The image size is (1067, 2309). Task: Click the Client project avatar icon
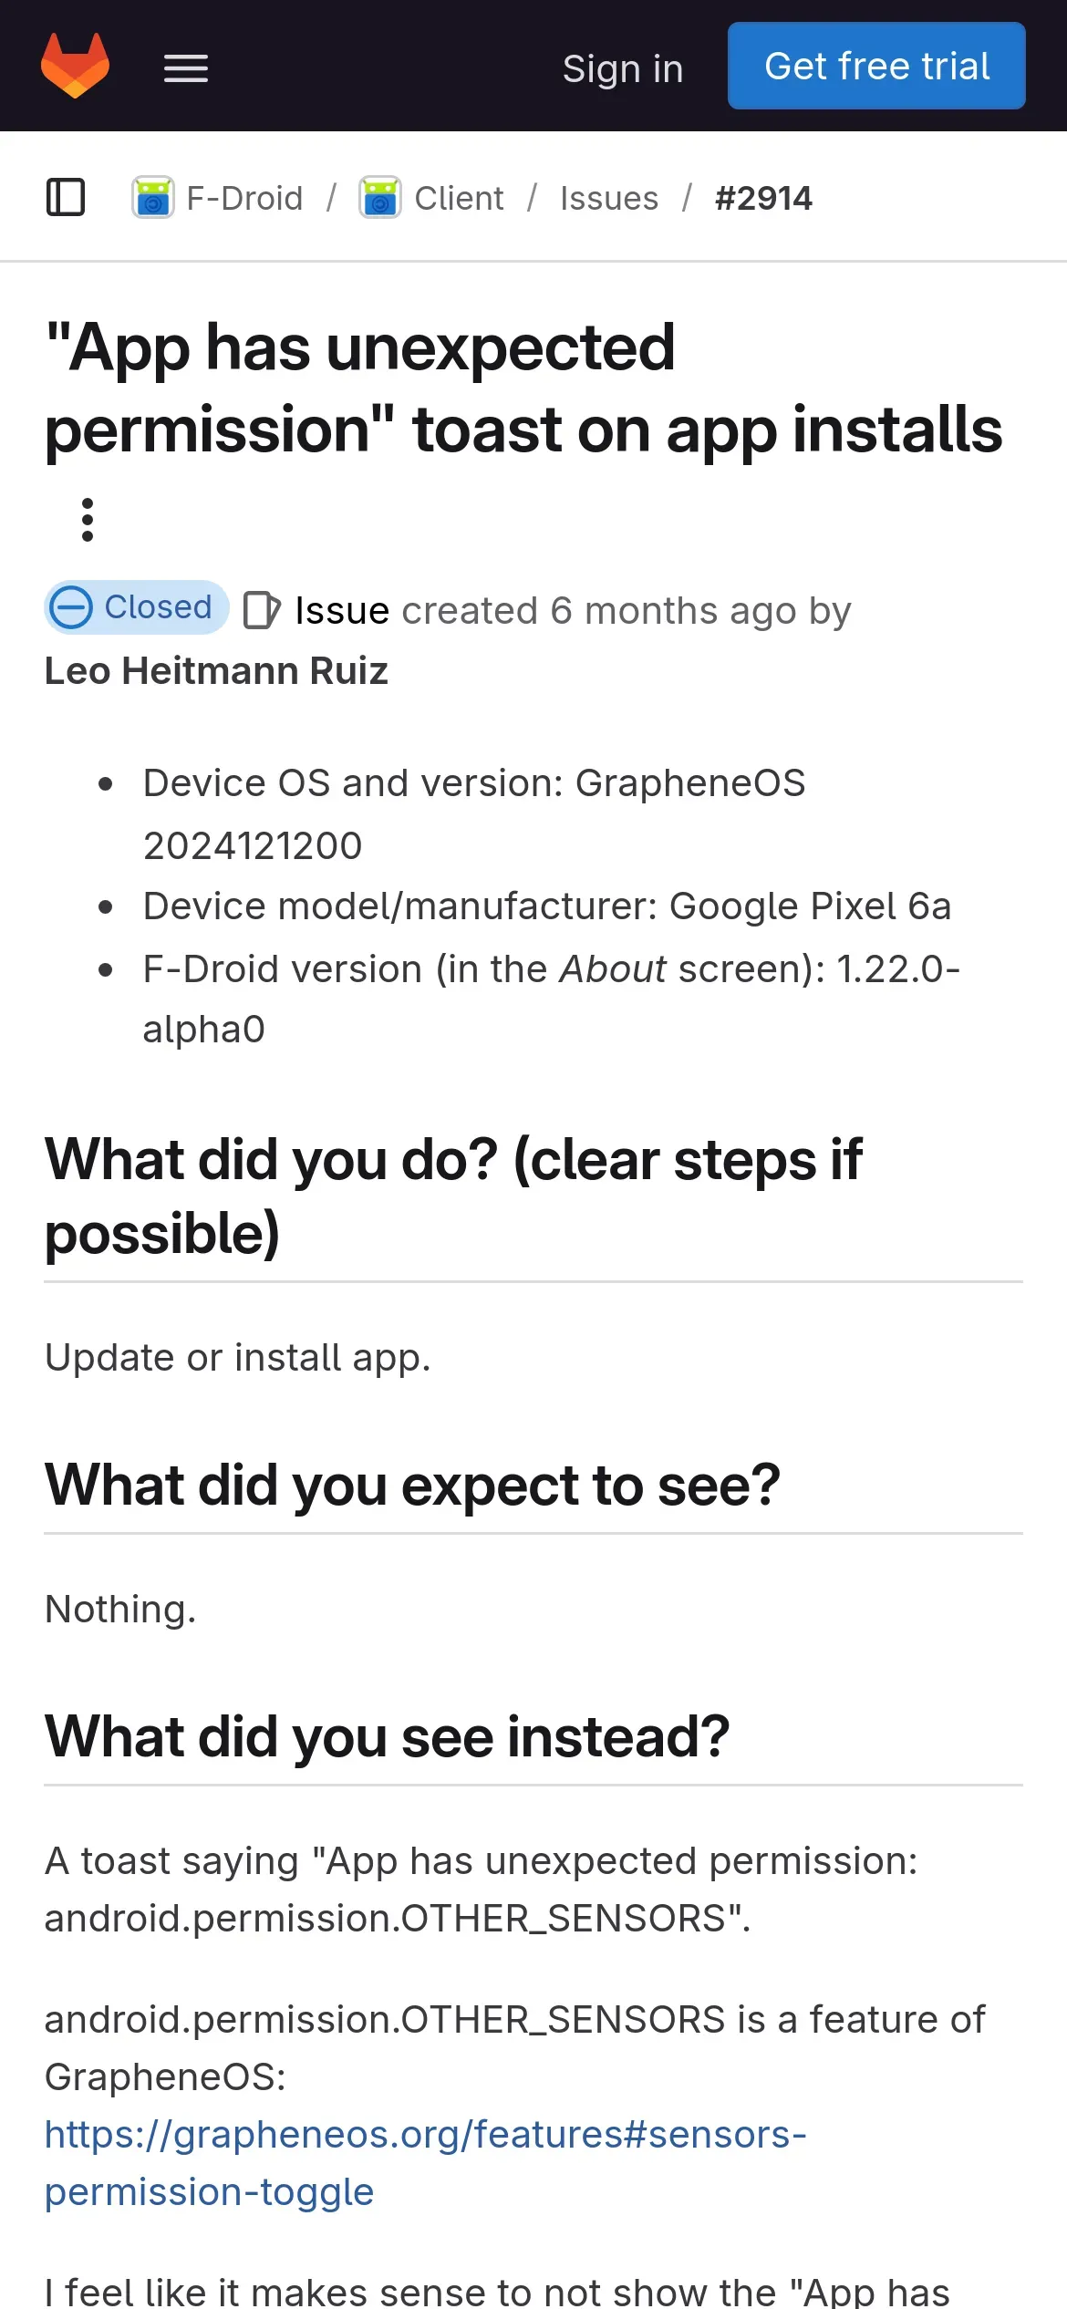[x=380, y=197]
